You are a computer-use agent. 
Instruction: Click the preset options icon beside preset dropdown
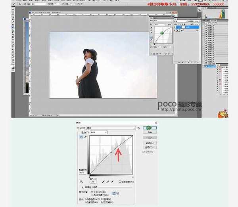tap(138, 128)
